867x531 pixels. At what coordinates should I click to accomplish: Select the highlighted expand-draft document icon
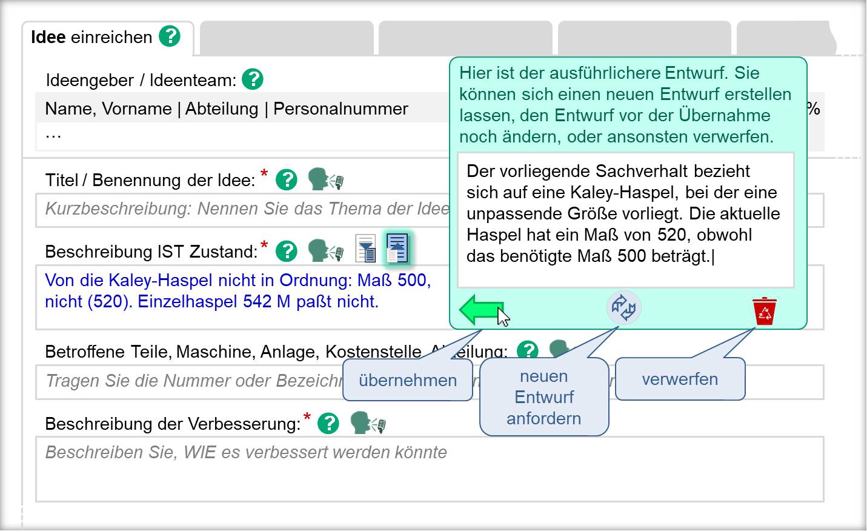click(x=397, y=247)
